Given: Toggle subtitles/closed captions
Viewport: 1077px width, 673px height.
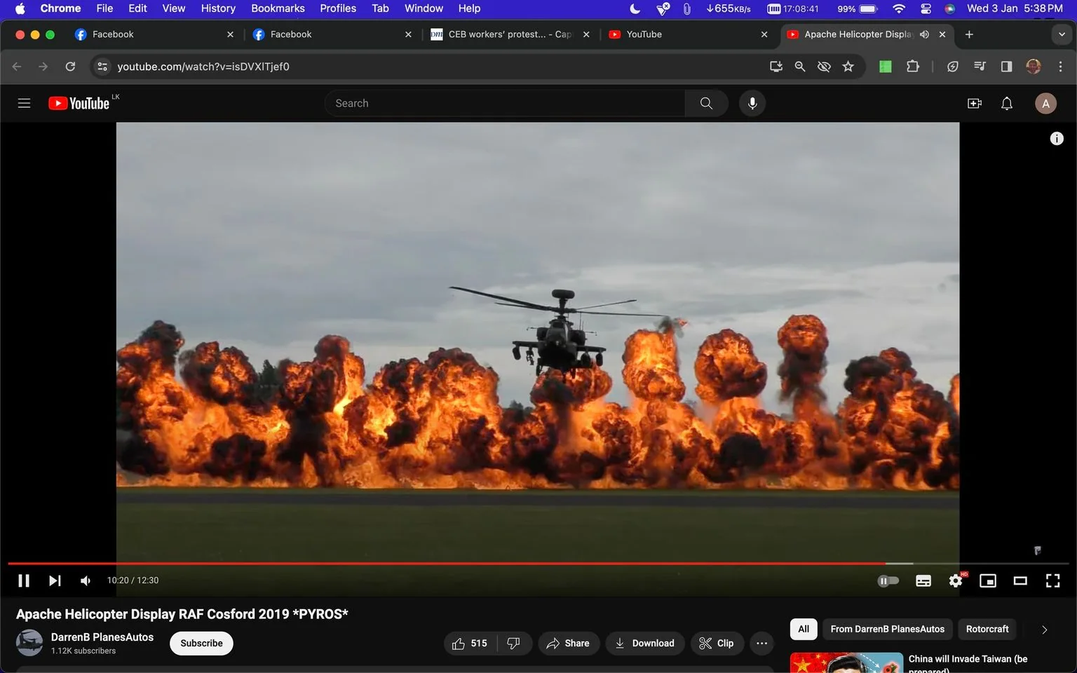Looking at the screenshot, I should pos(923,580).
